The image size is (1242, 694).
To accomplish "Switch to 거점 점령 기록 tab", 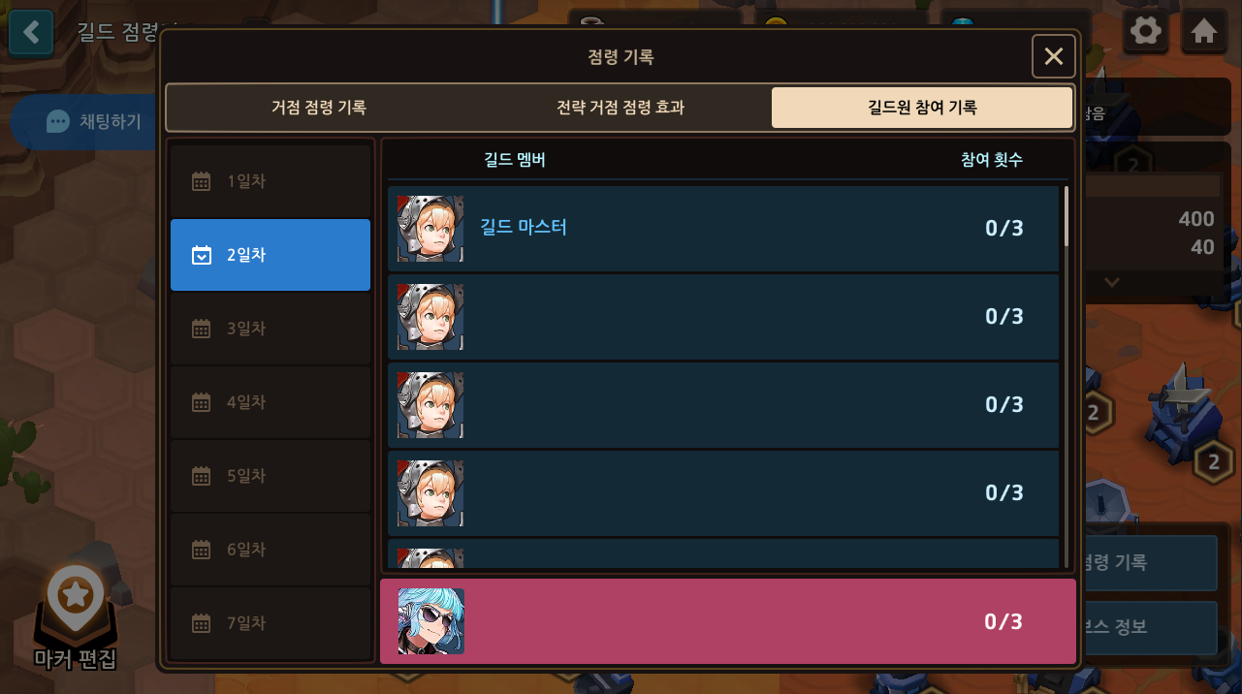I will tap(319, 108).
